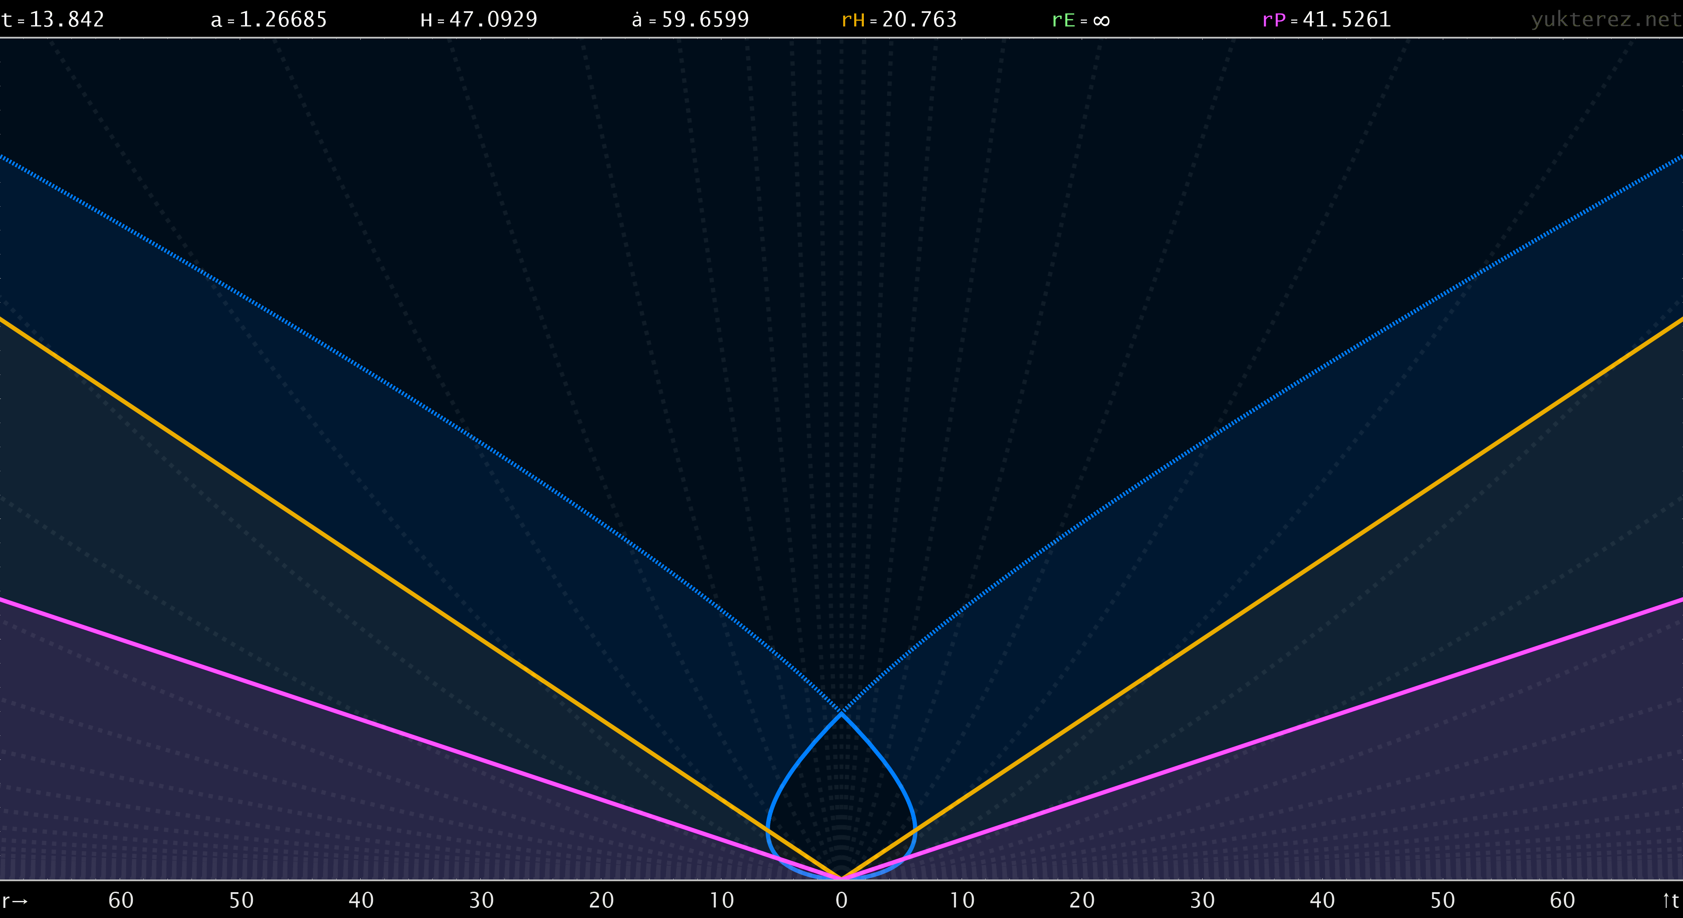Click the ȧ = 59.6599 readout

[691, 20]
